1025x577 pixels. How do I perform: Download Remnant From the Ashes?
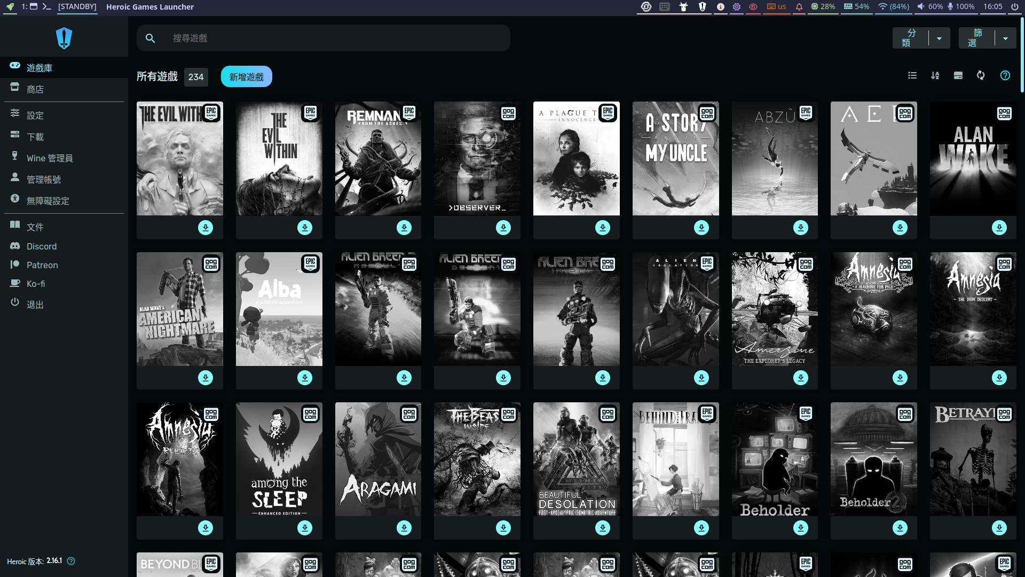coord(404,228)
